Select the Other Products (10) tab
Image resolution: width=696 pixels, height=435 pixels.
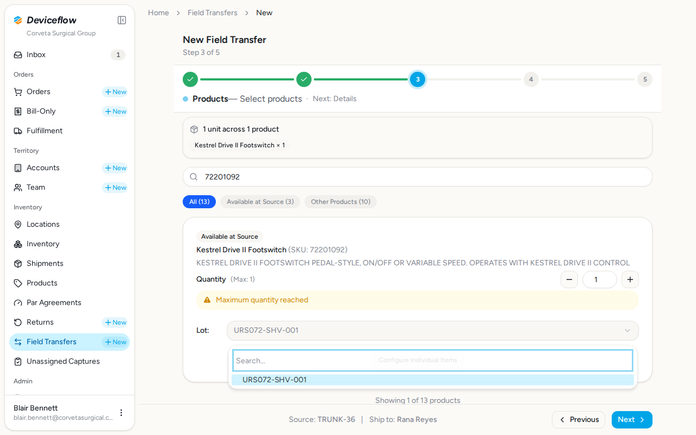click(340, 202)
